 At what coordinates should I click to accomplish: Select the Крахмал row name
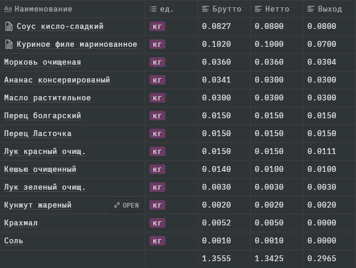(21, 223)
